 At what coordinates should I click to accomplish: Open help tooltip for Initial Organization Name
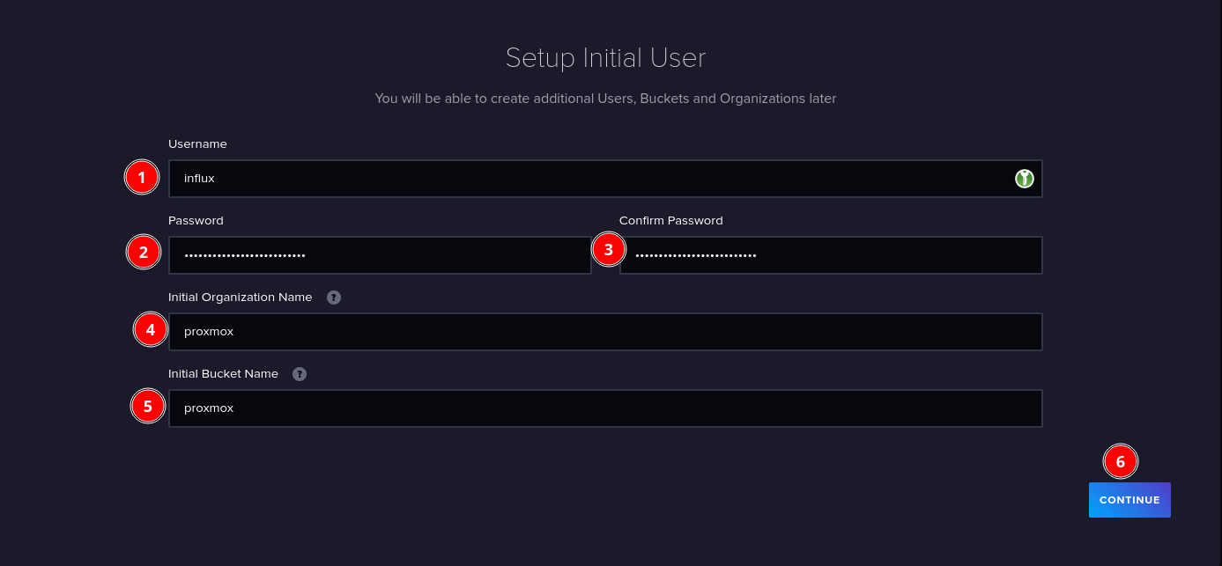point(334,298)
